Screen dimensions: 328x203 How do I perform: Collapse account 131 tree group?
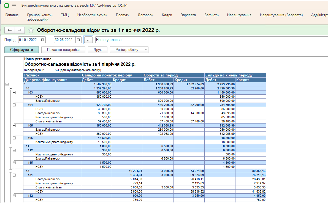14,175
